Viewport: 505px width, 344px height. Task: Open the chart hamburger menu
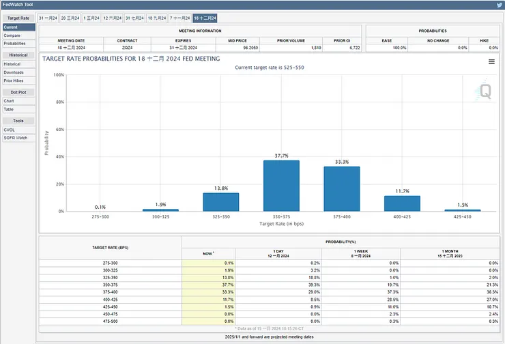[491, 61]
